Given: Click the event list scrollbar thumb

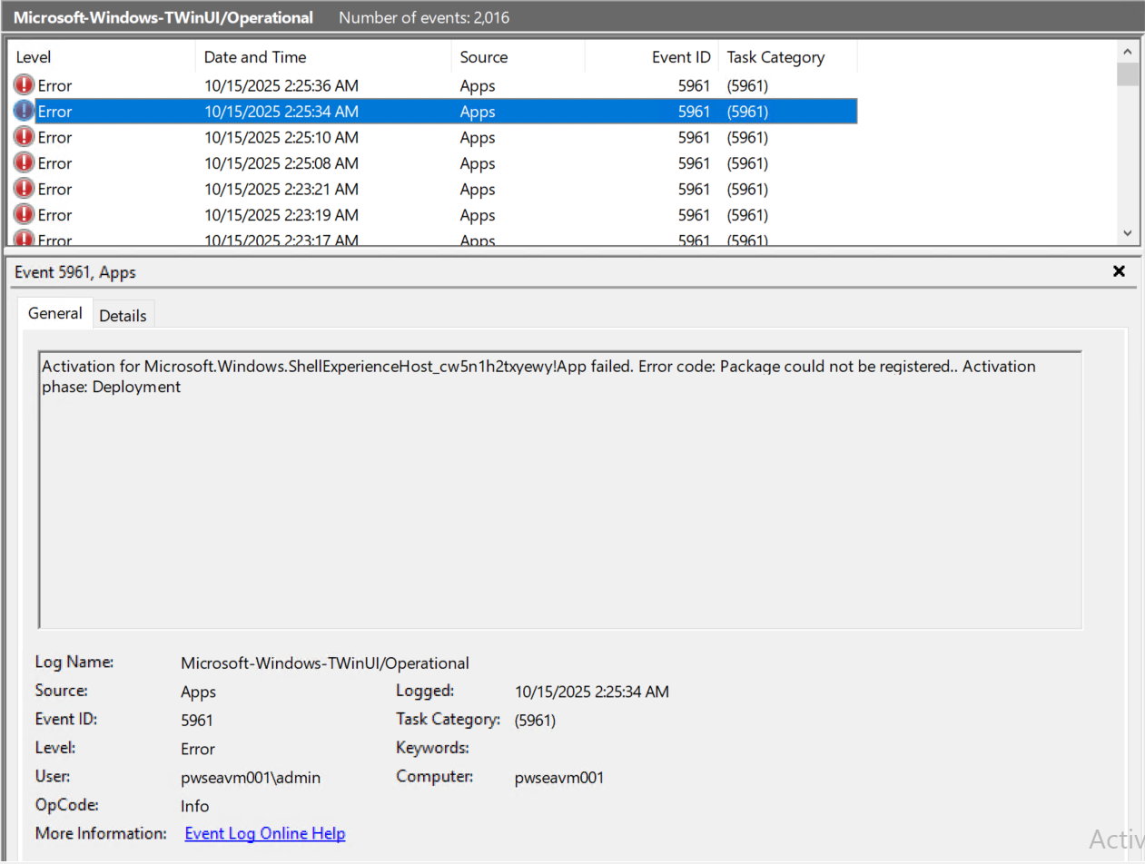Looking at the screenshot, I should pyautogui.click(x=1128, y=74).
